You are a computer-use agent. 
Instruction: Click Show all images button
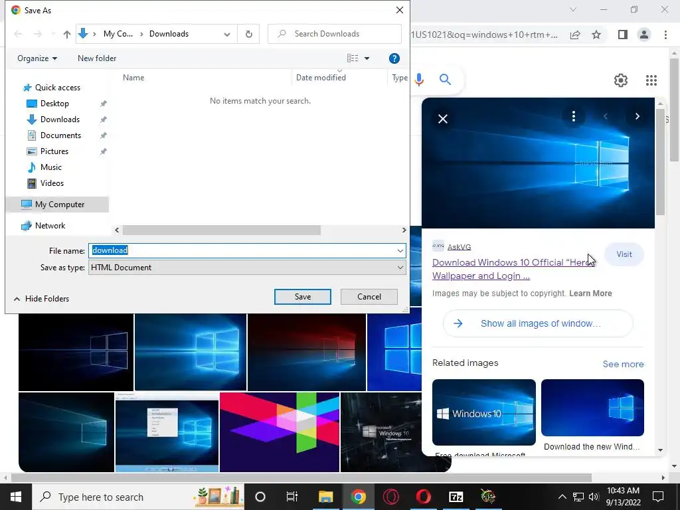pos(538,323)
